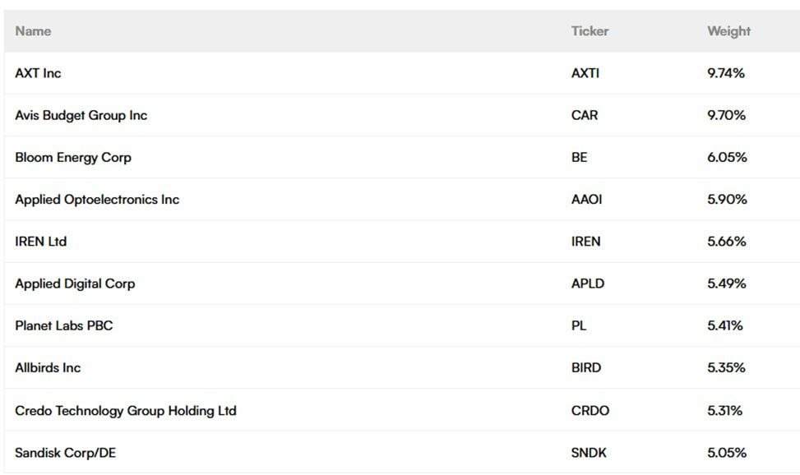The image size is (800, 475).
Task: Click the AAOI ticker cell
Action: coord(586,200)
